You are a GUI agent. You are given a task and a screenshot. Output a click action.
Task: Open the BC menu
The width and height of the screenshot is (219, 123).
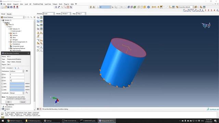pyautogui.click(x=30, y=4)
